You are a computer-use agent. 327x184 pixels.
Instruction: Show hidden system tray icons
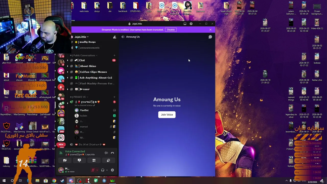coord(287,181)
